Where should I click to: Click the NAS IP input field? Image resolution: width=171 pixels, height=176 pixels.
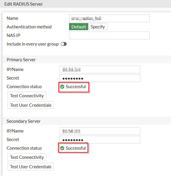109,35
